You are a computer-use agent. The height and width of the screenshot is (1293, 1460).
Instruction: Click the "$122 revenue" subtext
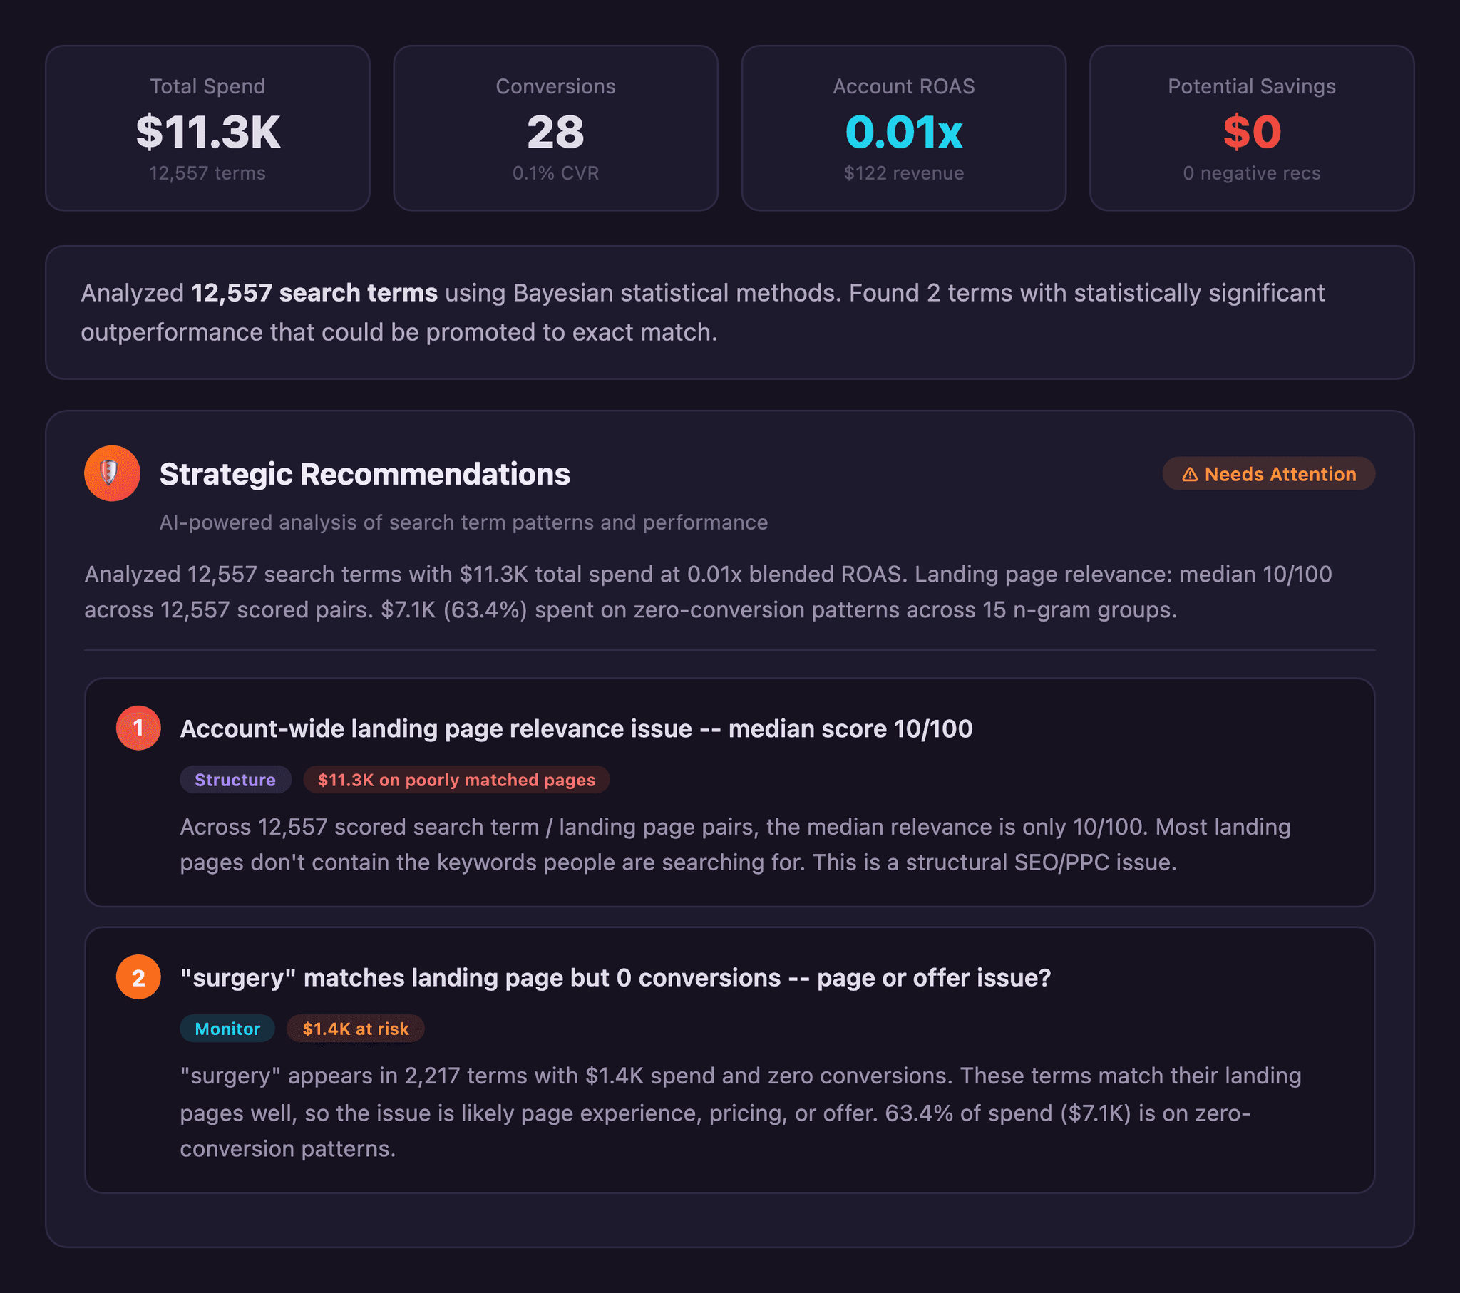(x=903, y=173)
